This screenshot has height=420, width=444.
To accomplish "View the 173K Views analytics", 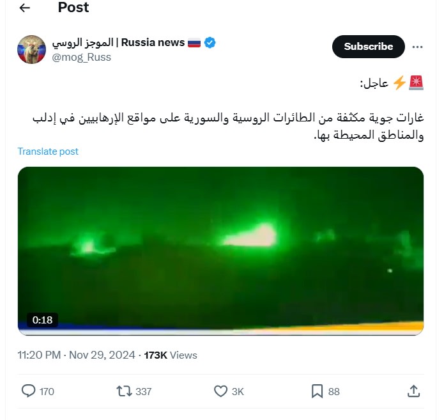I will pos(171,355).
